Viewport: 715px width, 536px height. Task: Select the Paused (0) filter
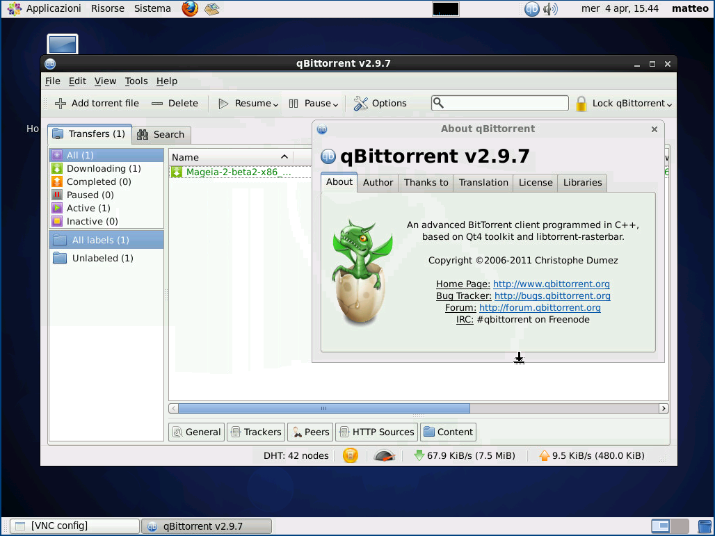tap(90, 195)
